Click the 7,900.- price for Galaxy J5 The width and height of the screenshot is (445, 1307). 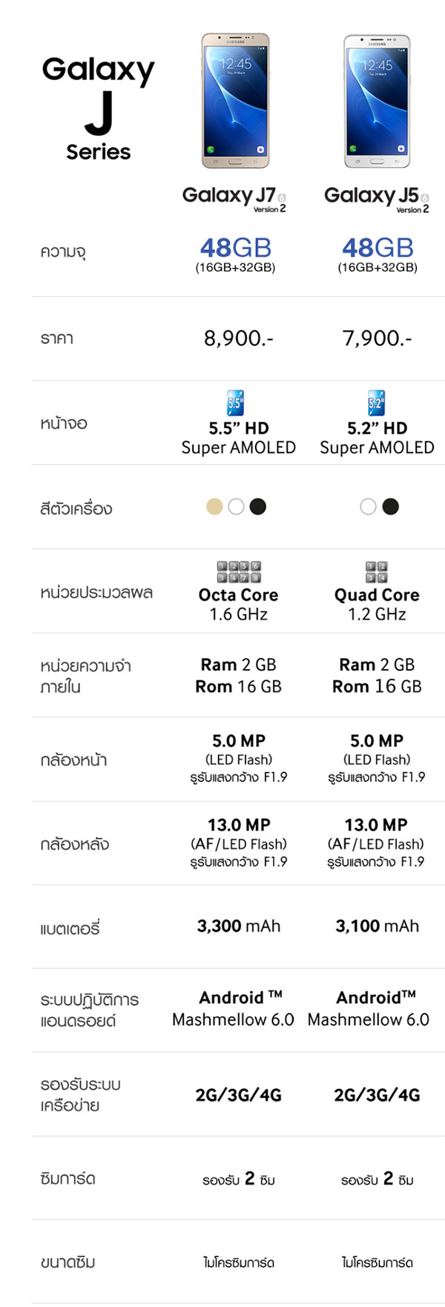click(x=377, y=338)
